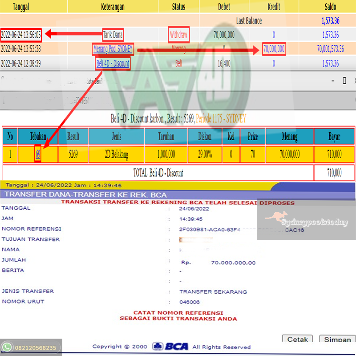Click the Tebakan column header
This screenshot has height=356, width=356.
coord(38,136)
